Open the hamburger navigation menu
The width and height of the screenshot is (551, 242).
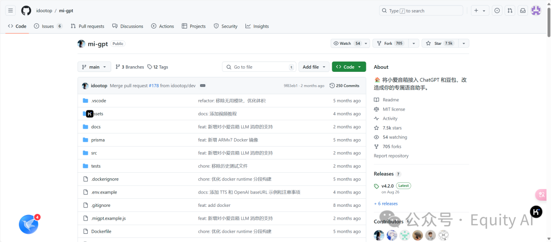point(11,11)
